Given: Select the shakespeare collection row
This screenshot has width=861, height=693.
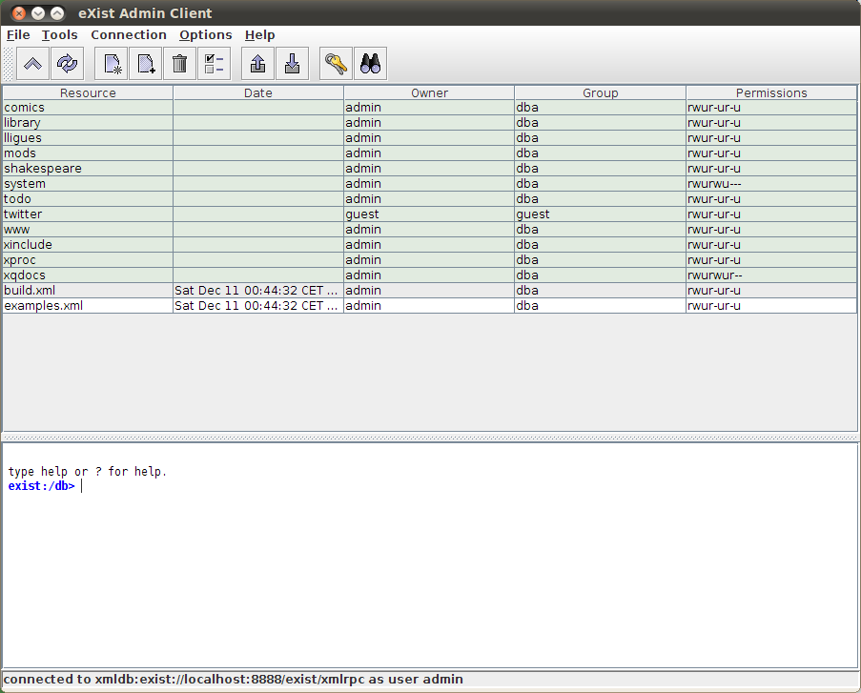Looking at the screenshot, I should 43,169.
